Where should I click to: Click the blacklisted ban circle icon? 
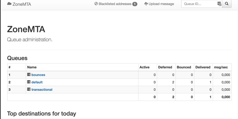pyautogui.click(x=96, y=4)
